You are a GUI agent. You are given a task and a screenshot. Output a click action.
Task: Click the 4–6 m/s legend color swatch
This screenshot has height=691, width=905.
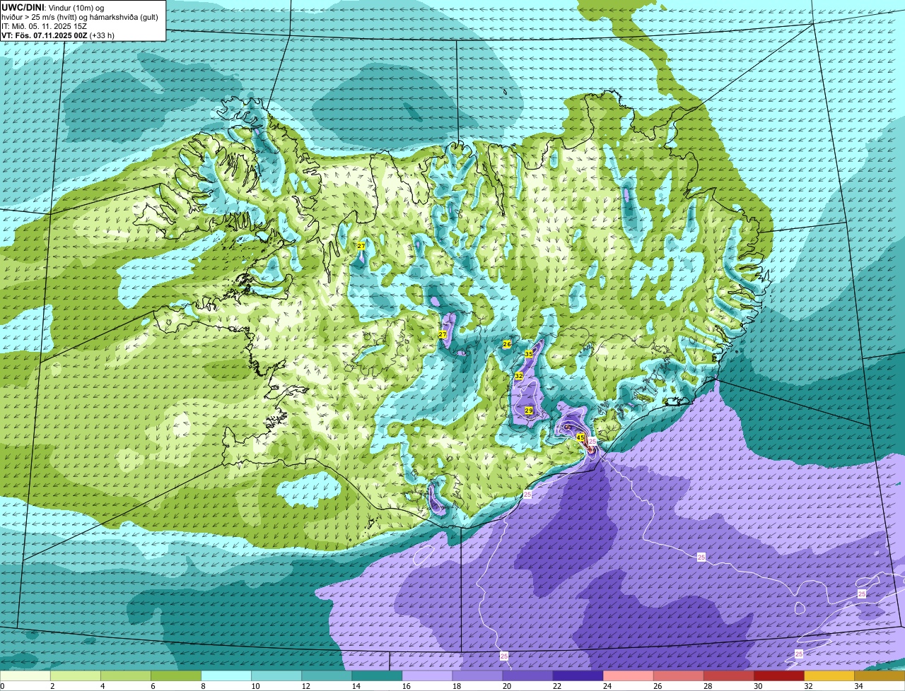tap(126, 675)
